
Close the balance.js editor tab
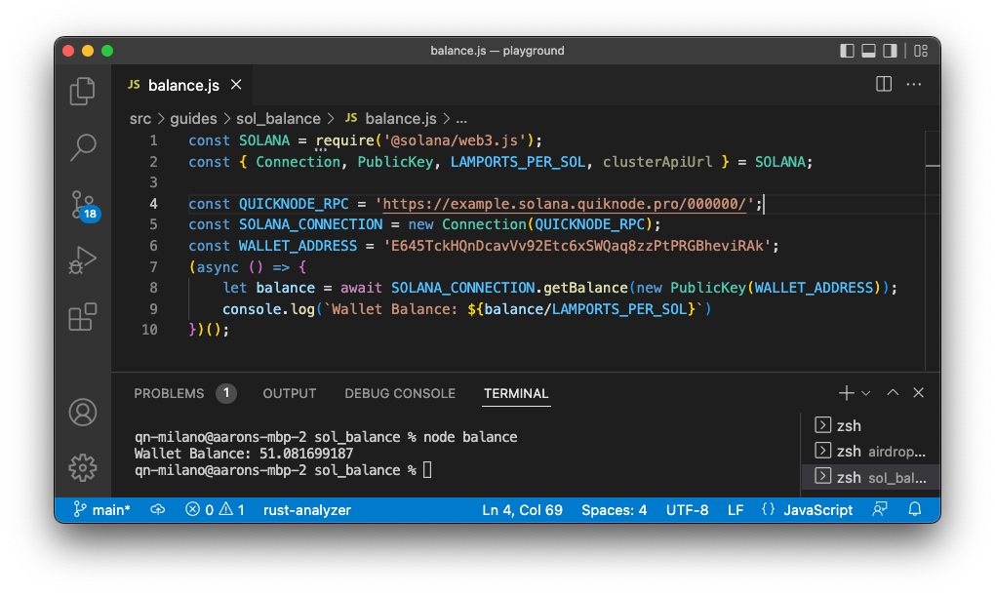tap(236, 84)
